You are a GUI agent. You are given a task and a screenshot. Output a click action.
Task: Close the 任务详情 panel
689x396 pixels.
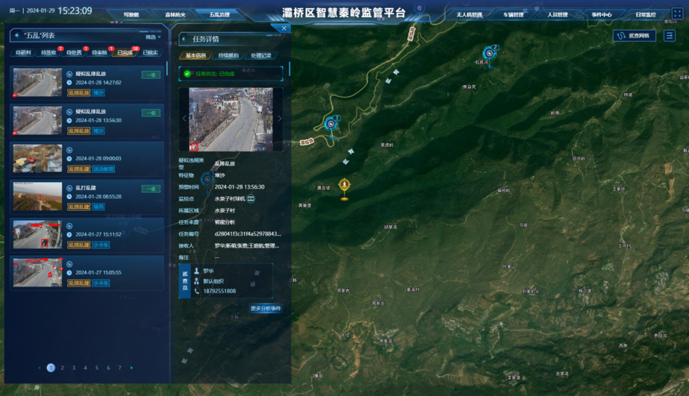click(x=284, y=28)
